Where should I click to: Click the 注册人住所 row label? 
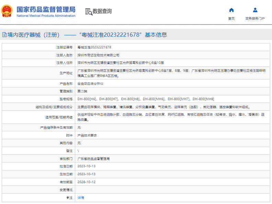[x=64, y=63]
